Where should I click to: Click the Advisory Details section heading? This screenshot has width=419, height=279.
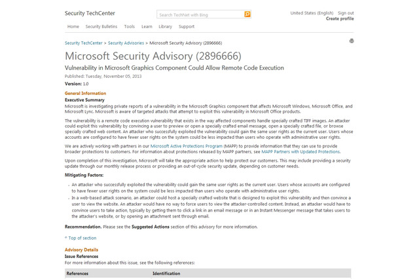[81, 250]
